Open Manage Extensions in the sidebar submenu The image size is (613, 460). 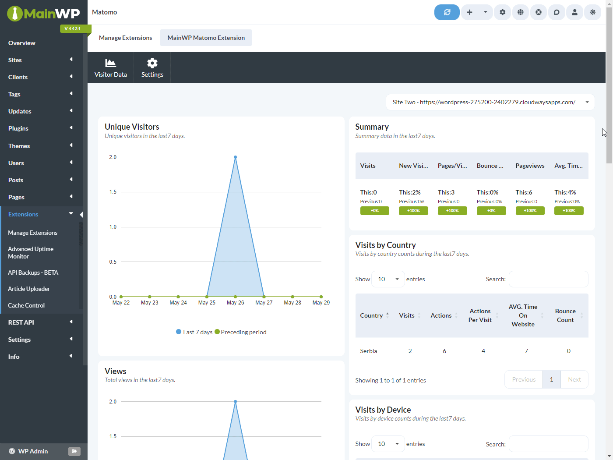pos(33,233)
